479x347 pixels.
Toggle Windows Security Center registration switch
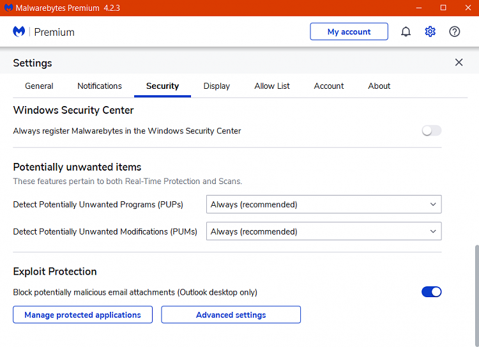[432, 131]
